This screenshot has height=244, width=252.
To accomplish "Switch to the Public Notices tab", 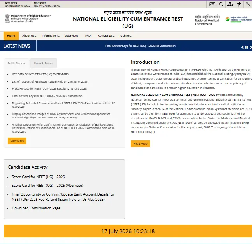I will click(x=17, y=64).
